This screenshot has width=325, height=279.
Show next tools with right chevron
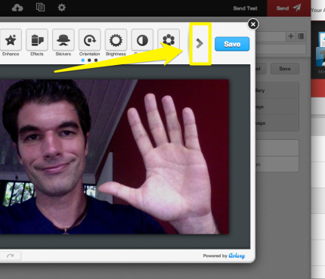click(200, 43)
